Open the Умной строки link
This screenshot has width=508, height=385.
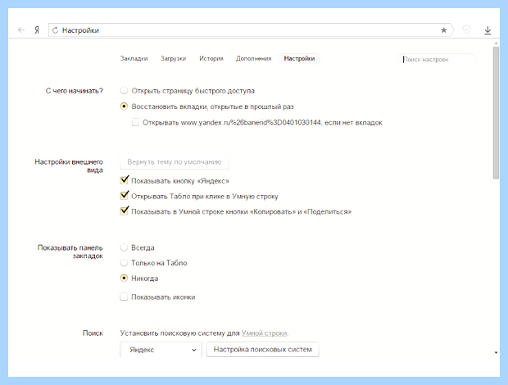[265, 333]
